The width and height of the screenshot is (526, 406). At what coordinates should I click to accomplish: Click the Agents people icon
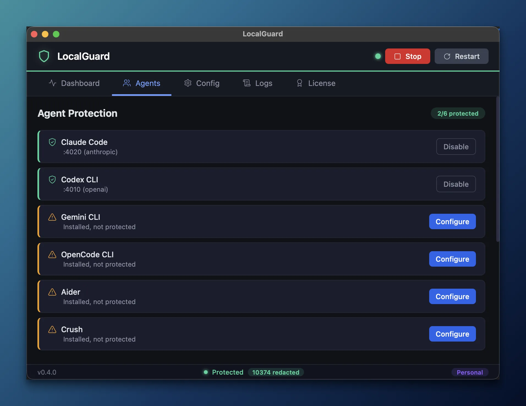(x=127, y=83)
